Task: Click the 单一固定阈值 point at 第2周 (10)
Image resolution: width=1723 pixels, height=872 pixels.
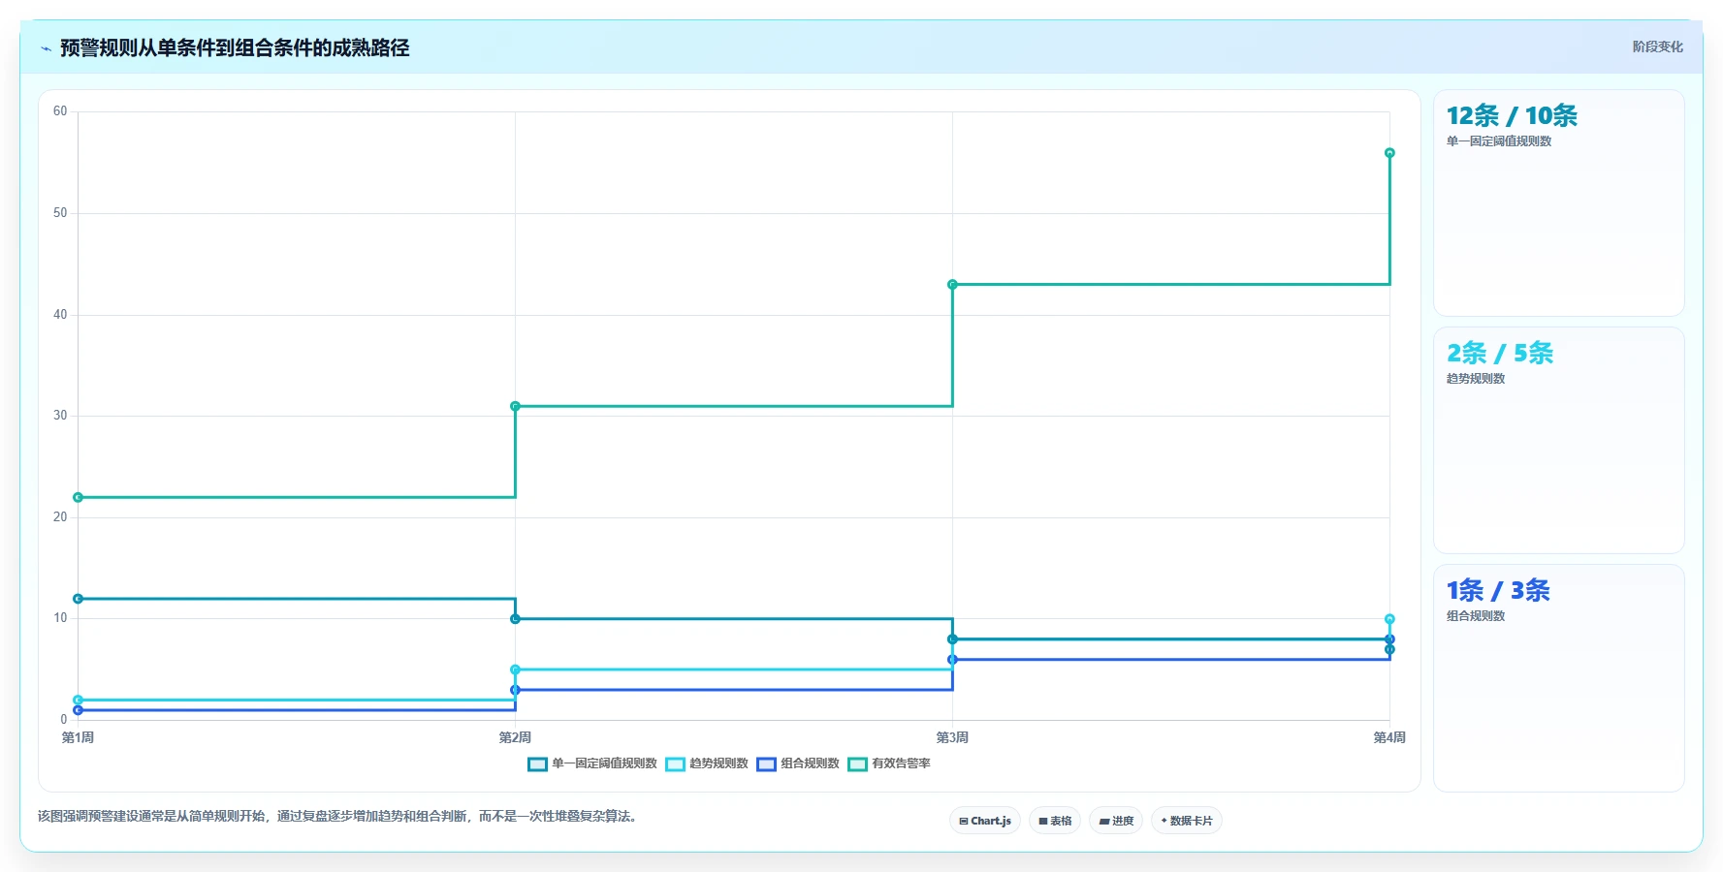Action: [515, 619]
